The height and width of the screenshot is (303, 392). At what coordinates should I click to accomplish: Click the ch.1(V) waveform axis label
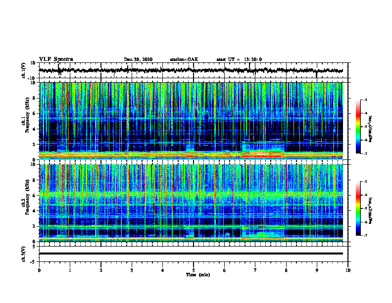(24, 70)
